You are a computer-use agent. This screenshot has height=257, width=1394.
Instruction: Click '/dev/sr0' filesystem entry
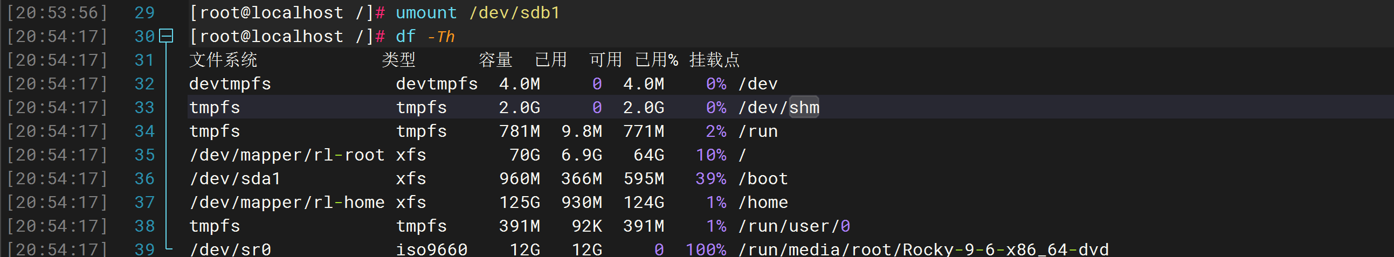[x=230, y=249]
